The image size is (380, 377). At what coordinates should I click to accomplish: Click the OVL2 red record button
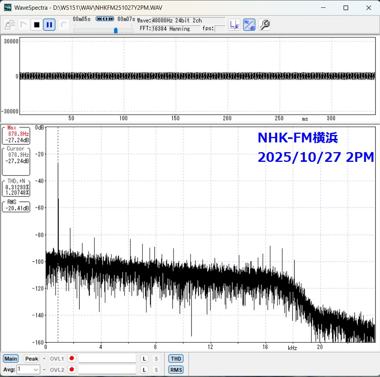71,370
